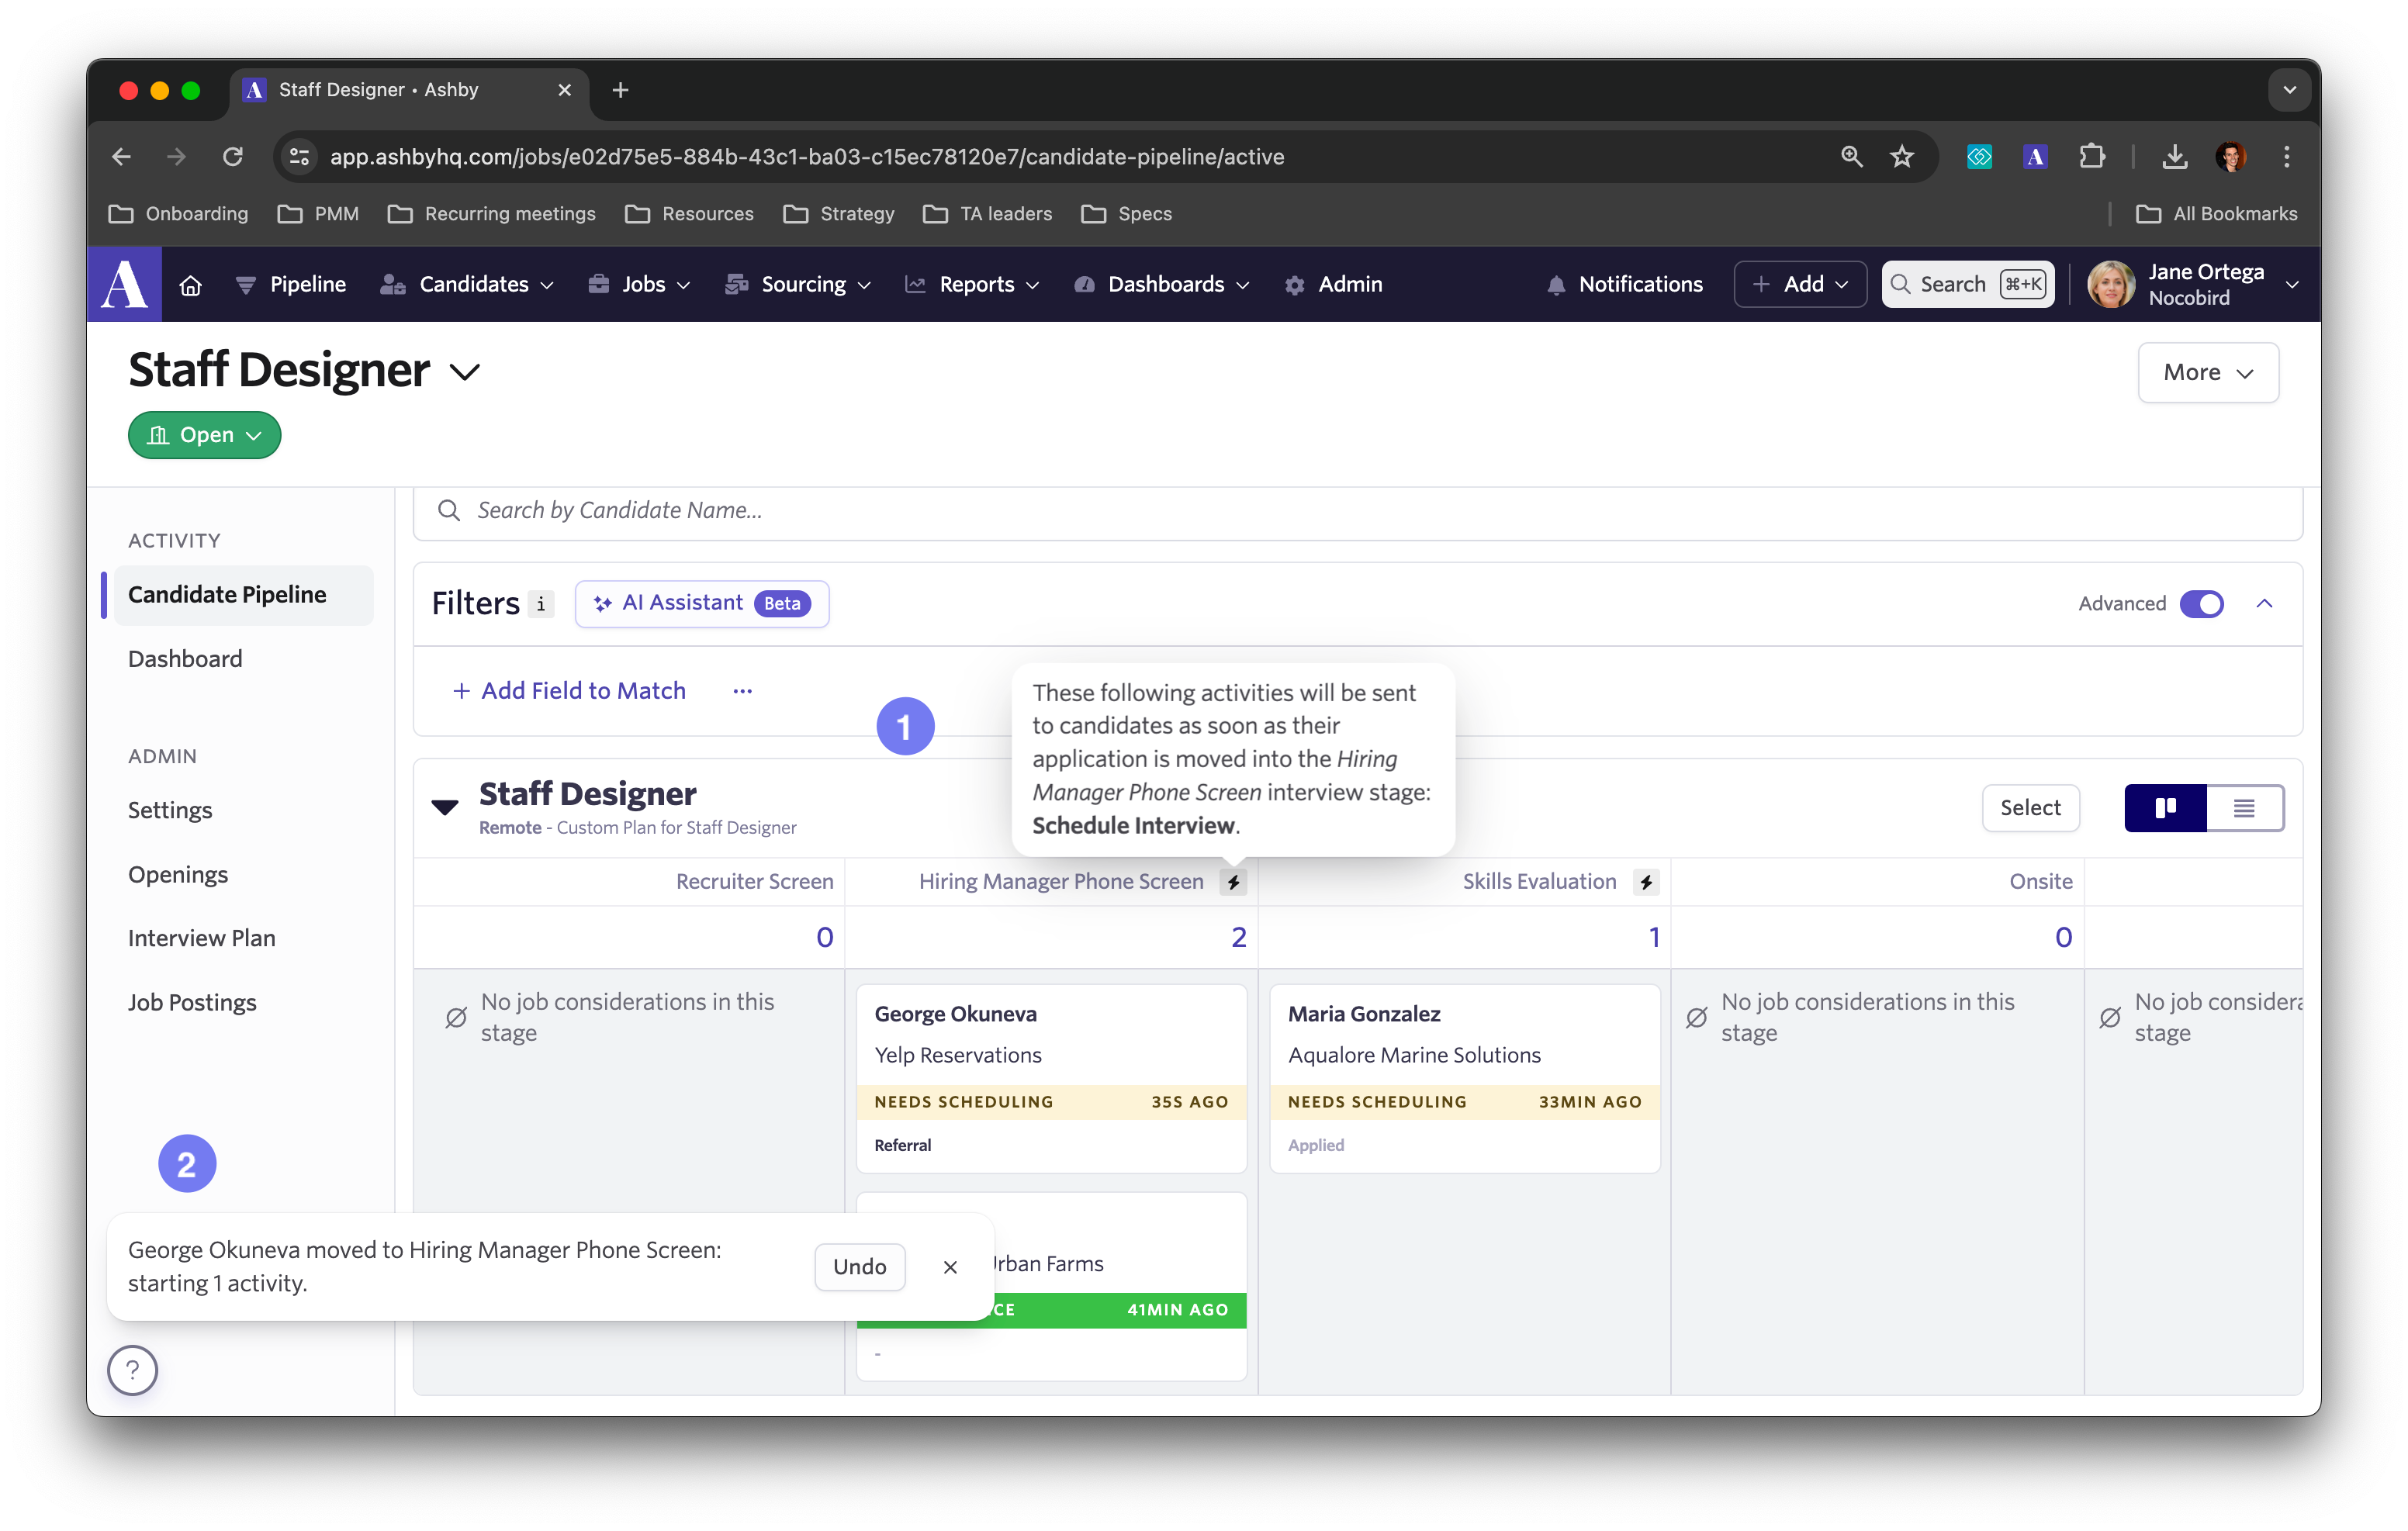Switch to list view
Viewport: 2408px width, 1531px height.
[x=2244, y=808]
